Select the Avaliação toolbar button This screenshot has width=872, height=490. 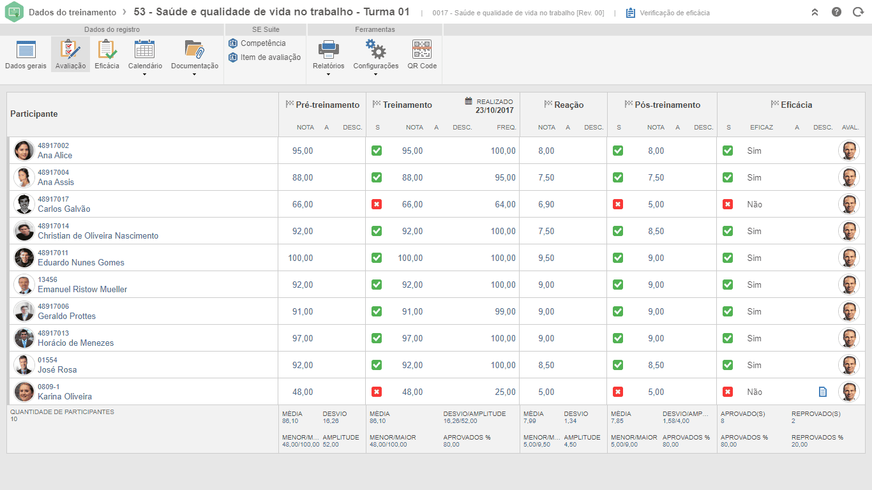70,55
